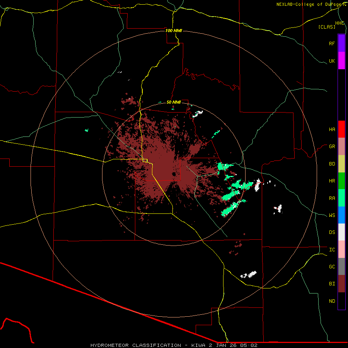
Task: Click the WS wet snow blue swatch
Action: (x=341, y=215)
